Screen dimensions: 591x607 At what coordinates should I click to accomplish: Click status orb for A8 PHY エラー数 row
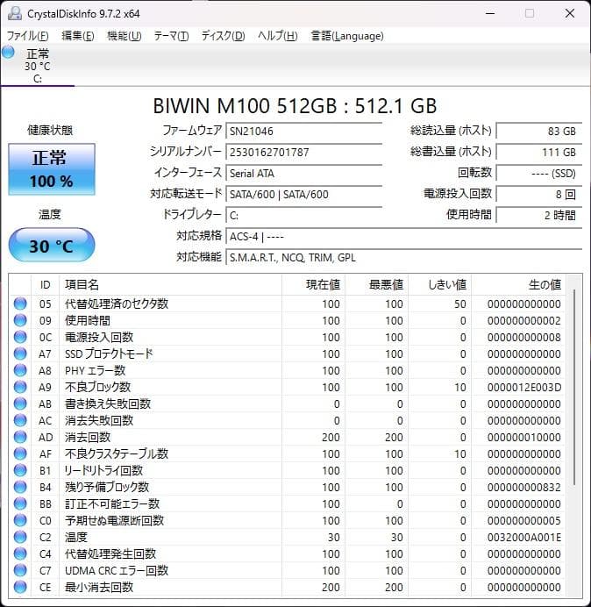(x=20, y=370)
